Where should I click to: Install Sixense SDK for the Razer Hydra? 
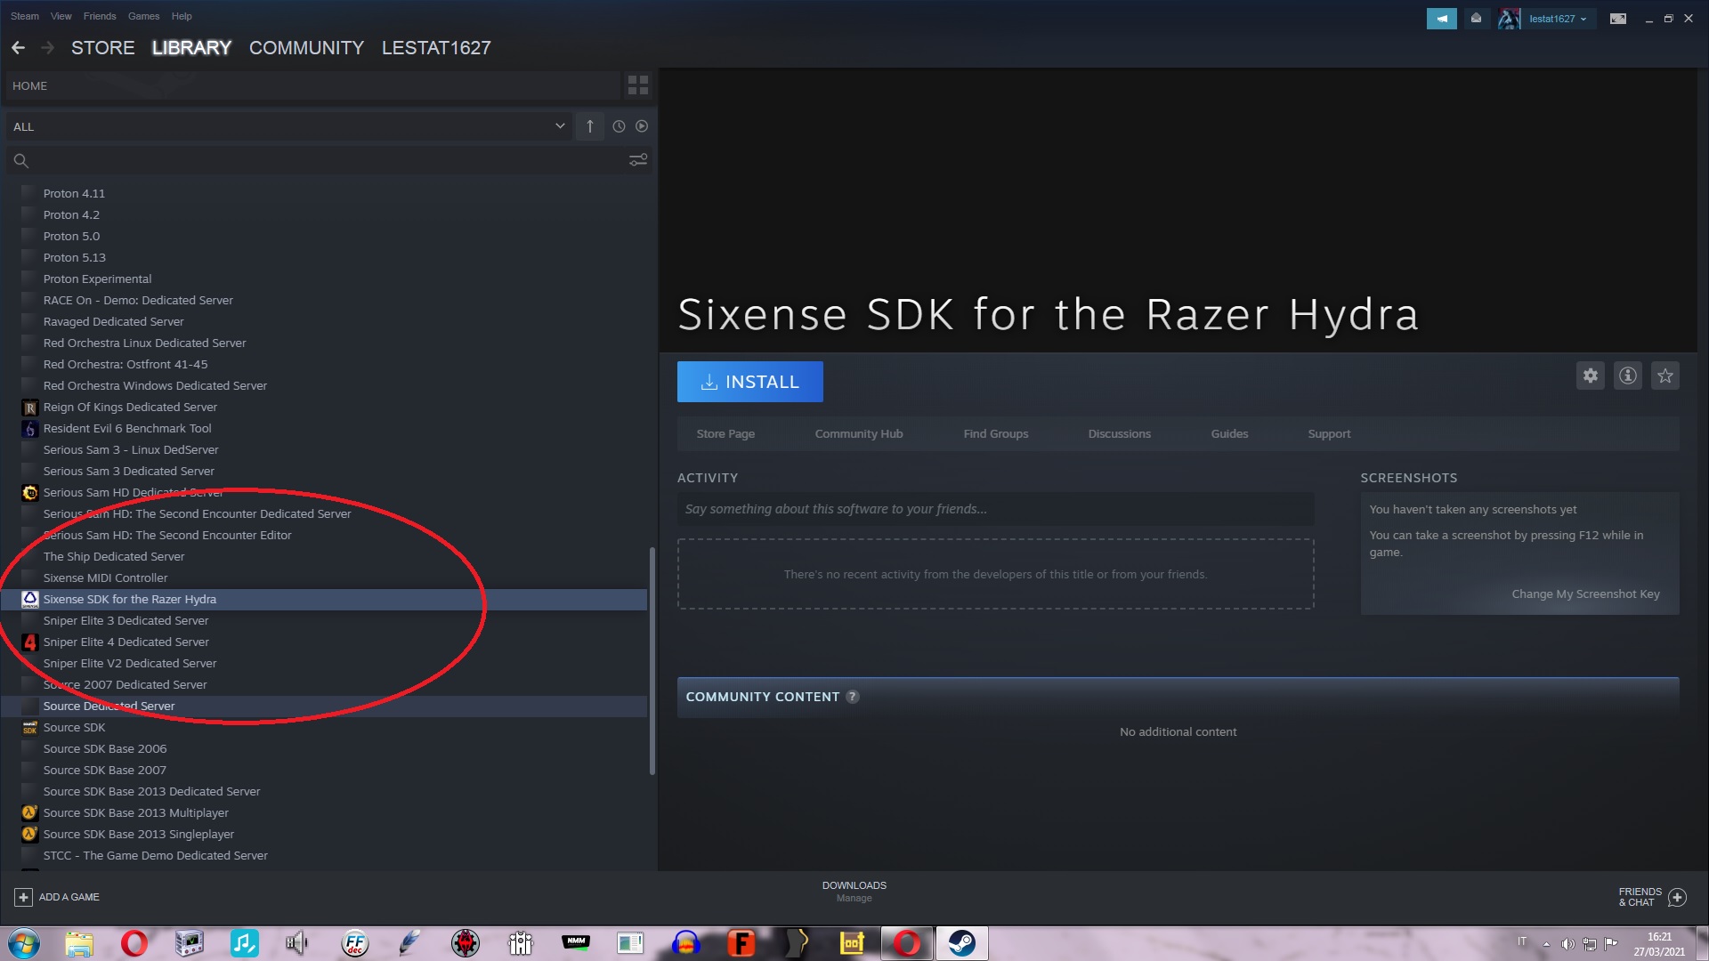point(750,382)
